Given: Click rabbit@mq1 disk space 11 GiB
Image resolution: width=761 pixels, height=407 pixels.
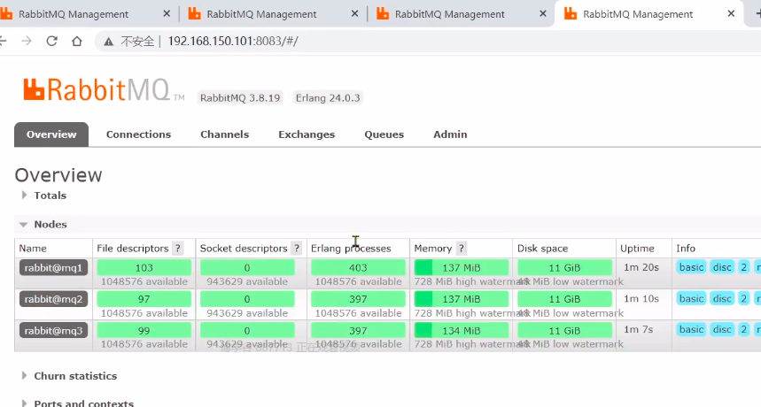Looking at the screenshot, I should click(564, 267).
